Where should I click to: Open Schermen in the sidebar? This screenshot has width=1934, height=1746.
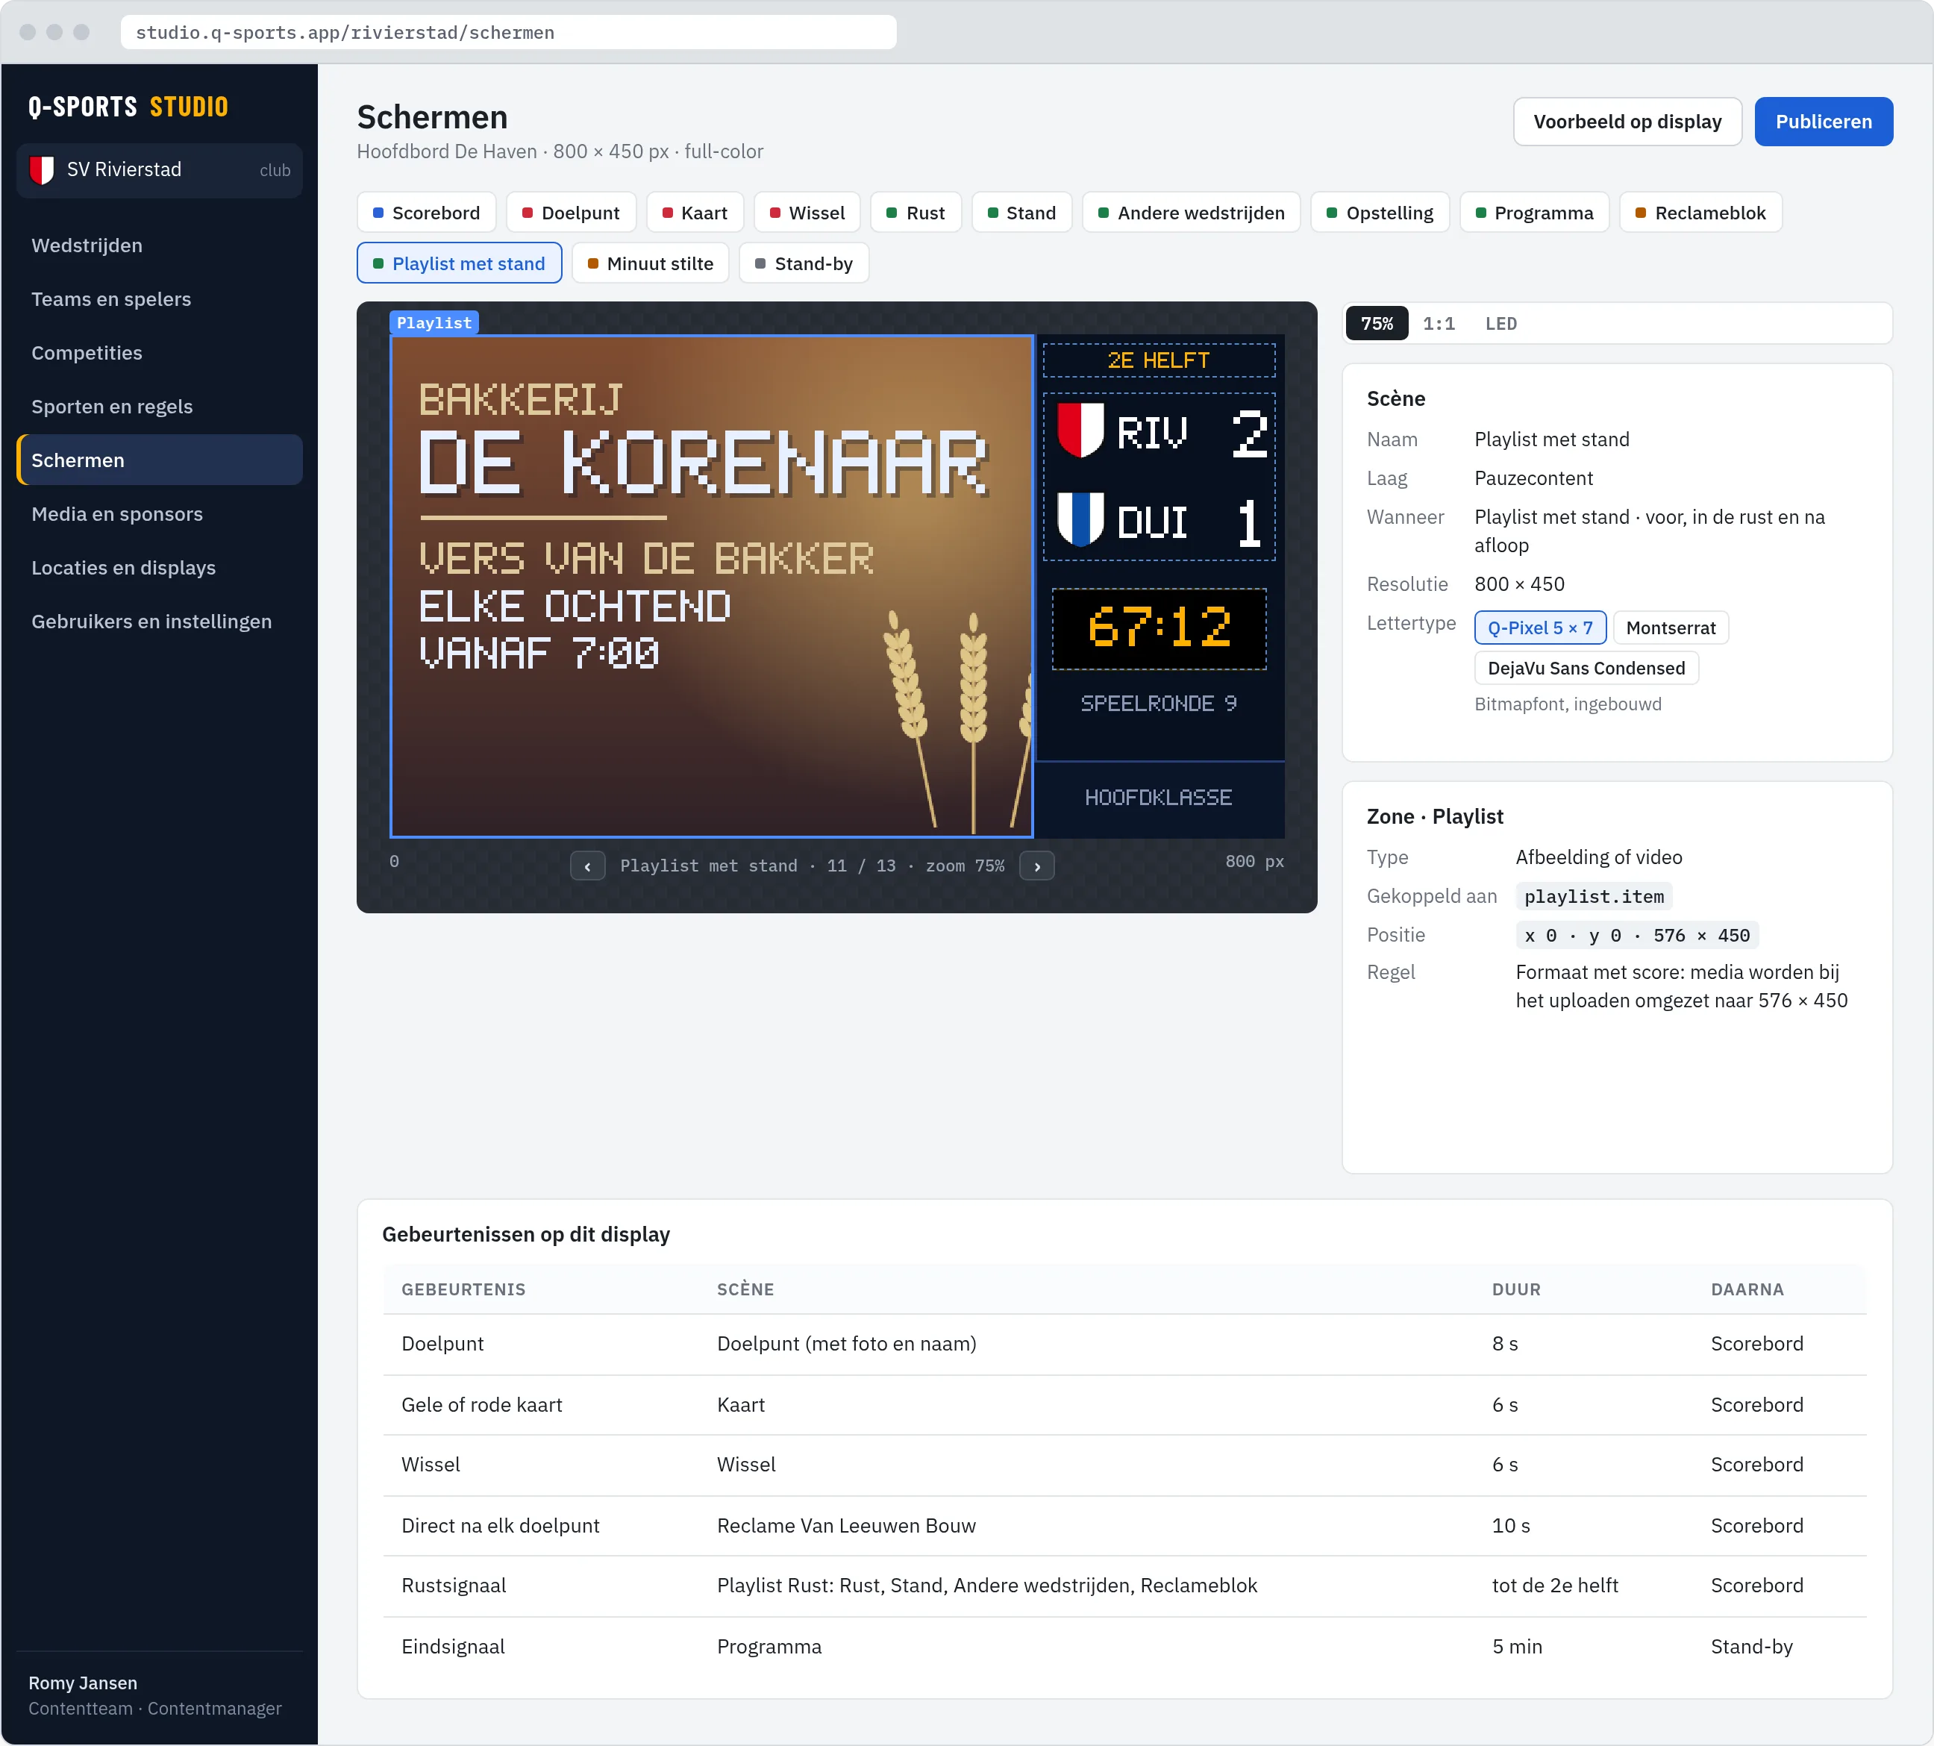159,460
